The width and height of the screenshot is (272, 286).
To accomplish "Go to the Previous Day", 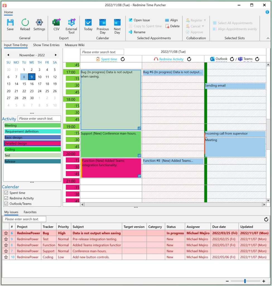I will (103, 22).
